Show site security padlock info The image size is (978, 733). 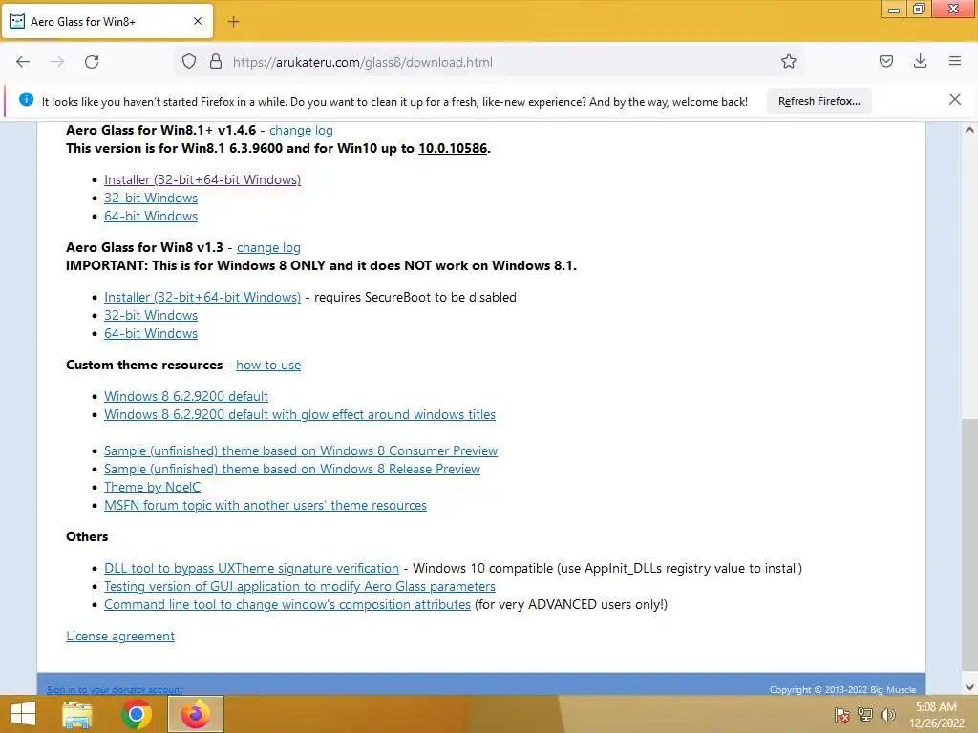[x=216, y=62]
